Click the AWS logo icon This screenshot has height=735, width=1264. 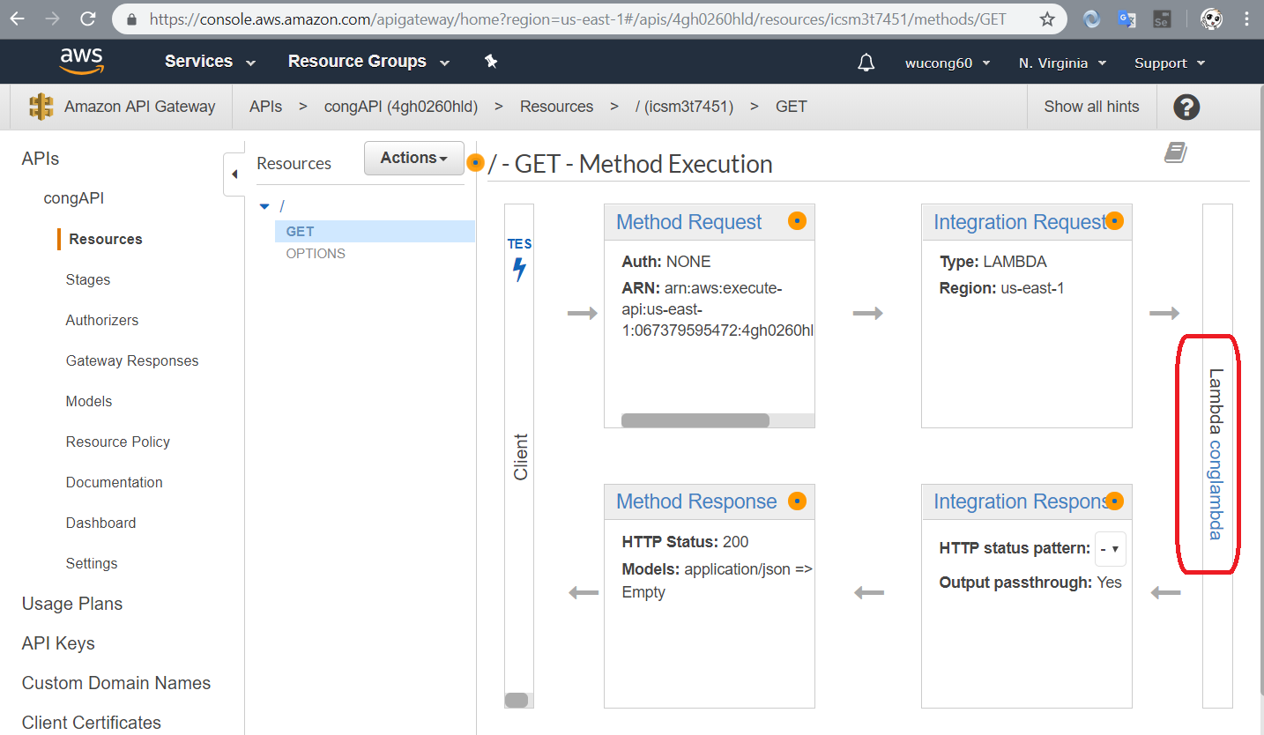coord(82,61)
